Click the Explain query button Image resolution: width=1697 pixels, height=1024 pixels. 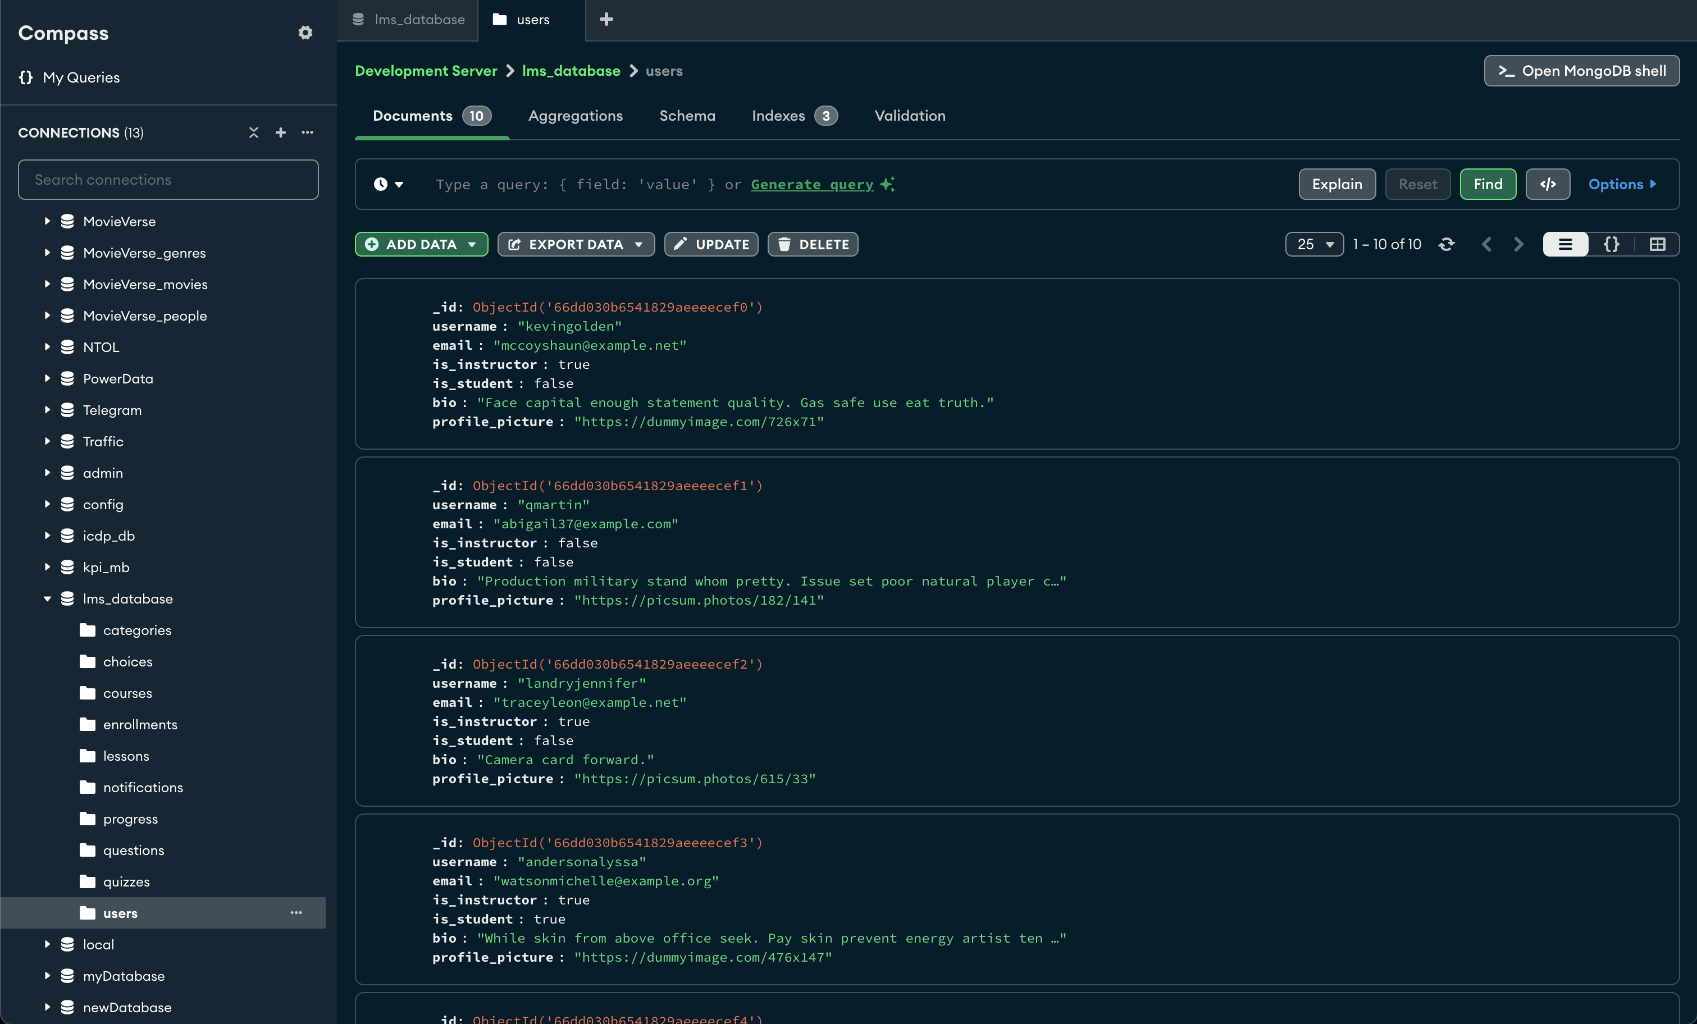[x=1336, y=184]
